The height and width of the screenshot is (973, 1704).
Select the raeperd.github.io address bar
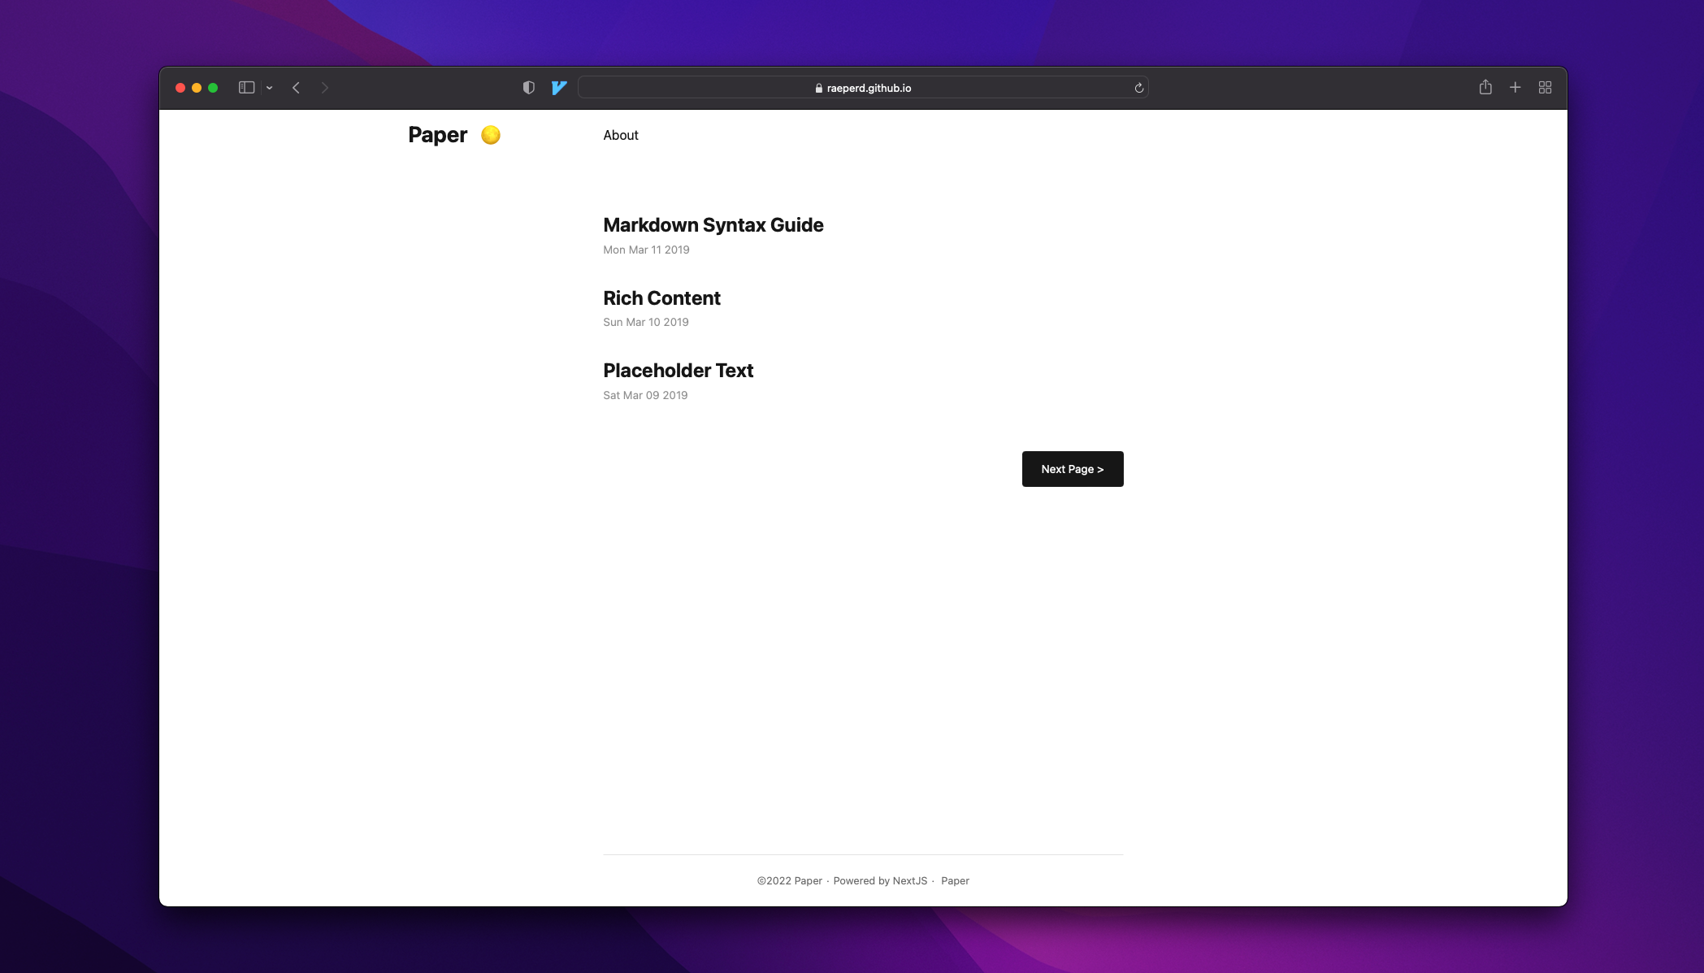tap(862, 87)
